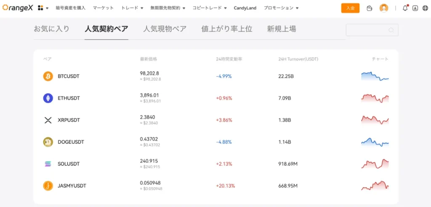Switch to the 人気現物ペア tab
This screenshot has height=207, width=431.
coord(165,29)
